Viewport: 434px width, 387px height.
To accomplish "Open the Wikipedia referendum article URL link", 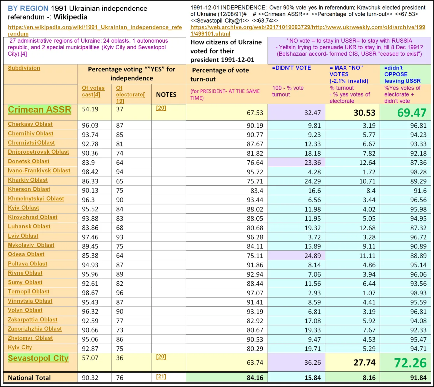I will point(95,30).
